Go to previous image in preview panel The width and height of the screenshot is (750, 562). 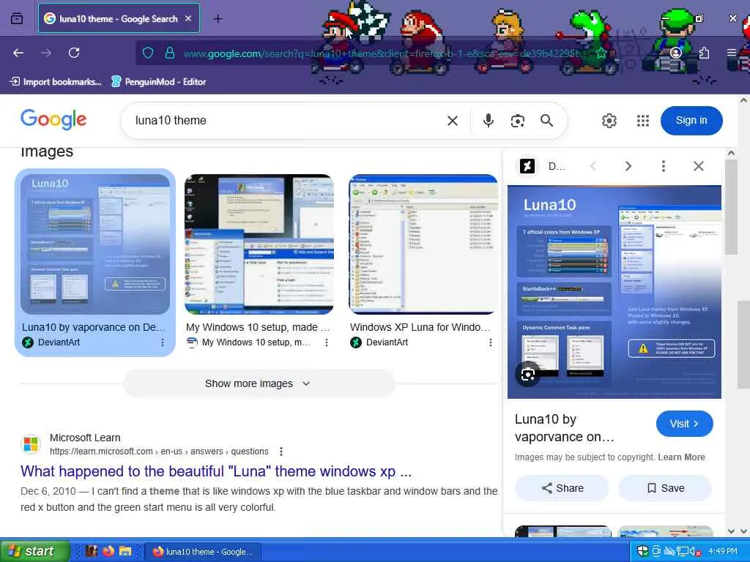point(593,166)
